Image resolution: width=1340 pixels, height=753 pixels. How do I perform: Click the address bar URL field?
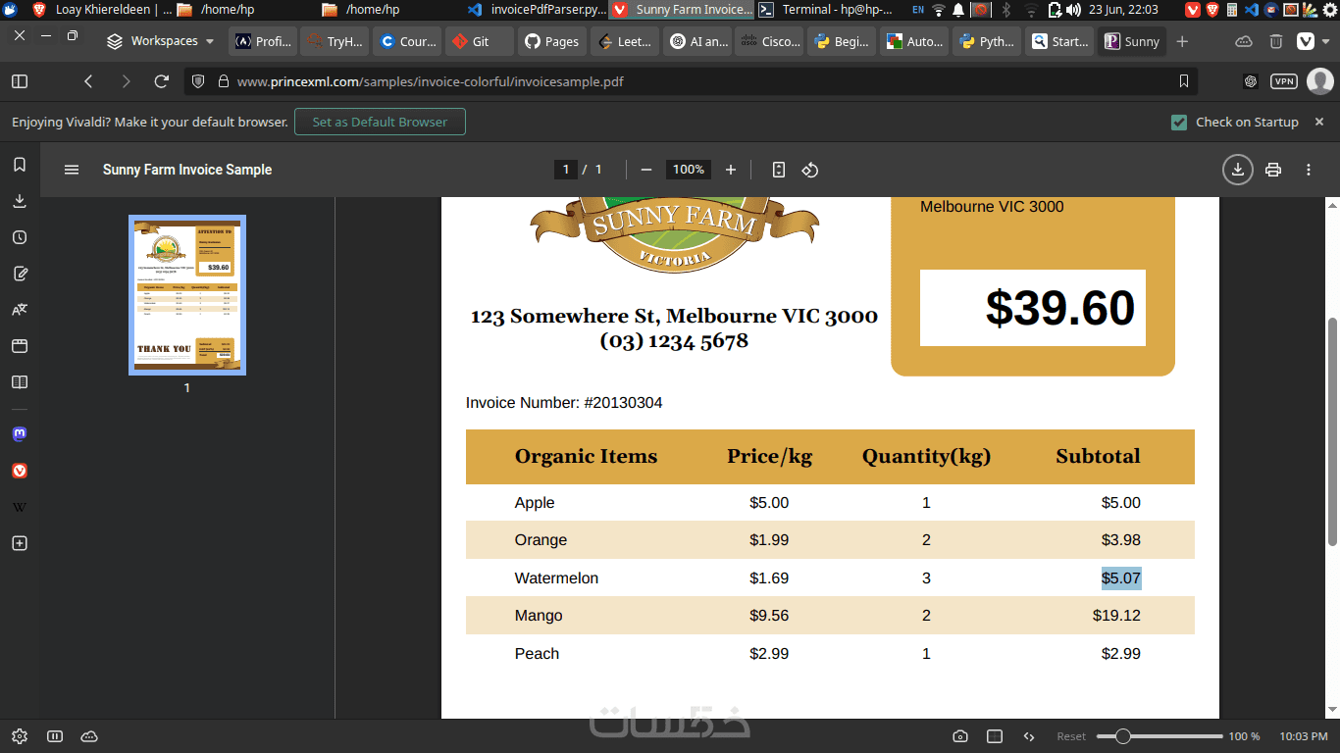pyautogui.click(x=687, y=81)
